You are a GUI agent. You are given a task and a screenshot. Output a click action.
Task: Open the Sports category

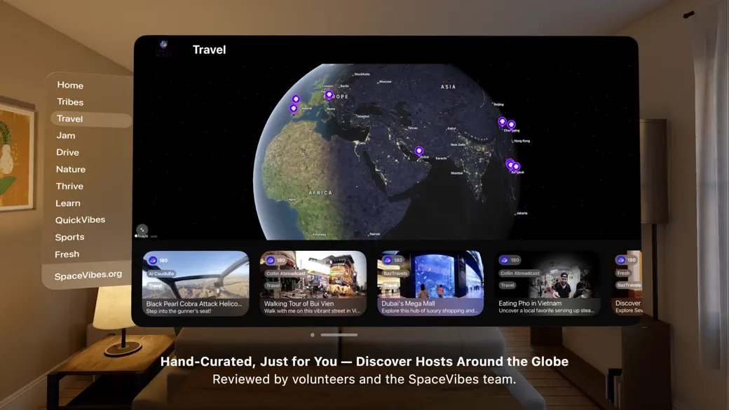pyautogui.click(x=69, y=237)
